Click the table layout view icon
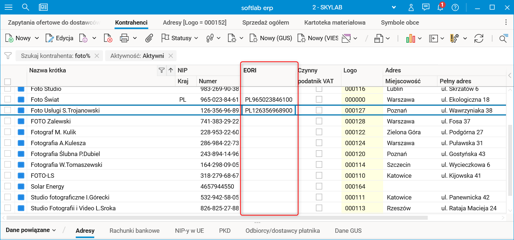The height and width of the screenshot is (240, 514). [x=347, y=38]
